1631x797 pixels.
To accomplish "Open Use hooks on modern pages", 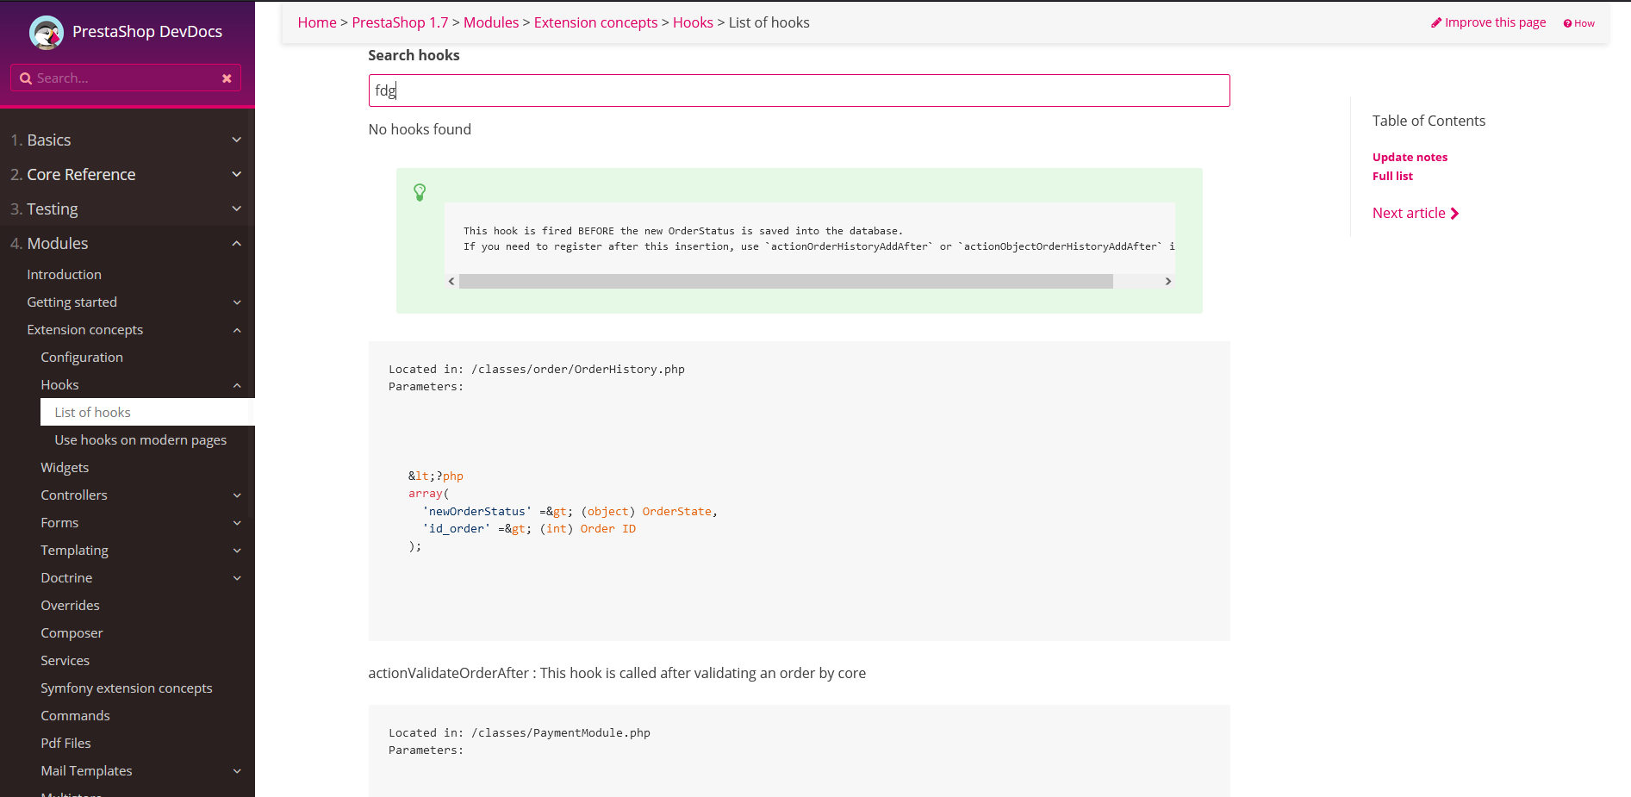I will tap(140, 440).
